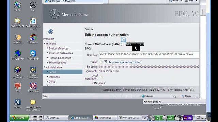This screenshot has width=218, height=122.
Task: Launch the TeamViewer desktop shortcut
Action: 33,55
